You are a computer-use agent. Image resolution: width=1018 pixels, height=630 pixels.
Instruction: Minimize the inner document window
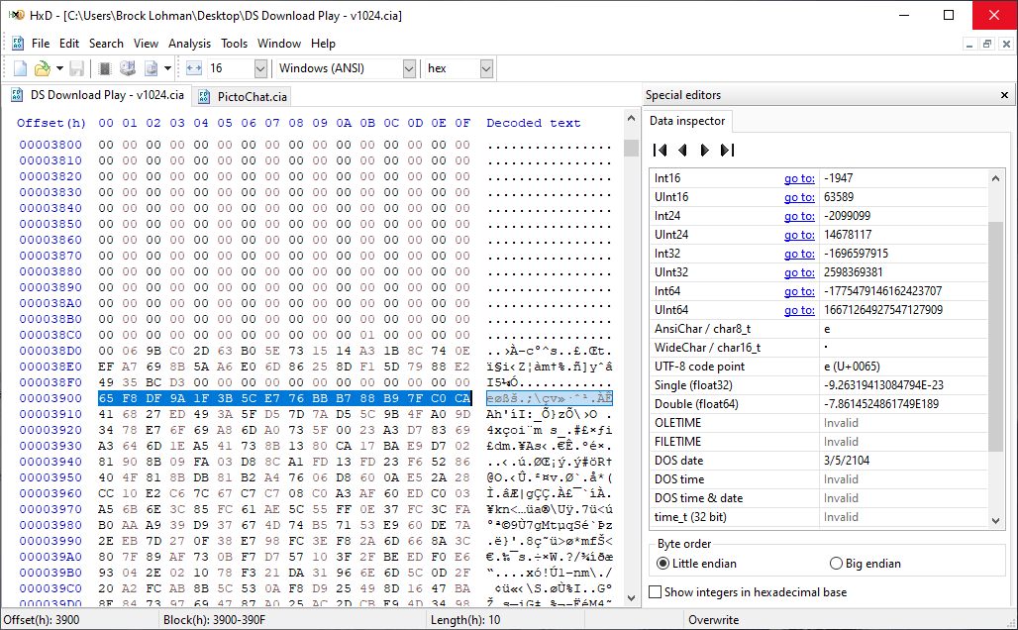pos(969,45)
